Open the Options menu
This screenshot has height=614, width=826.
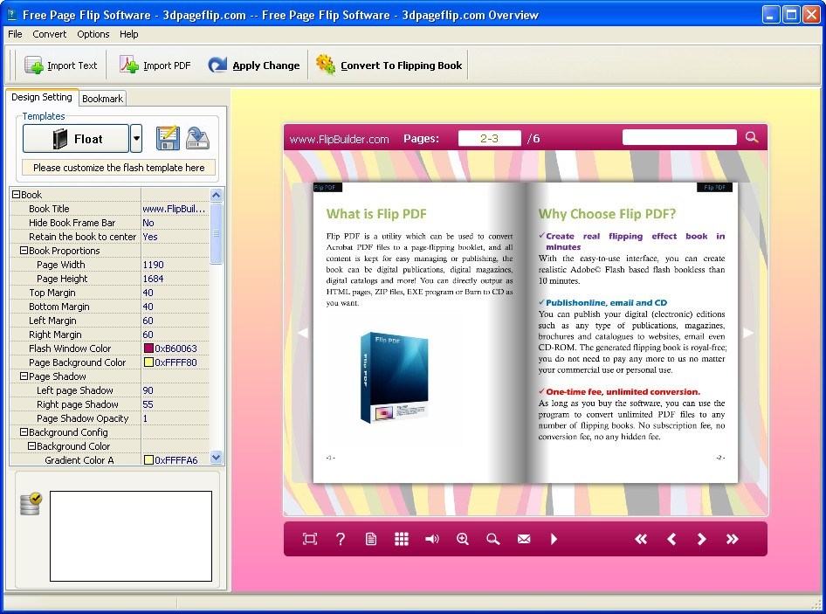point(93,34)
